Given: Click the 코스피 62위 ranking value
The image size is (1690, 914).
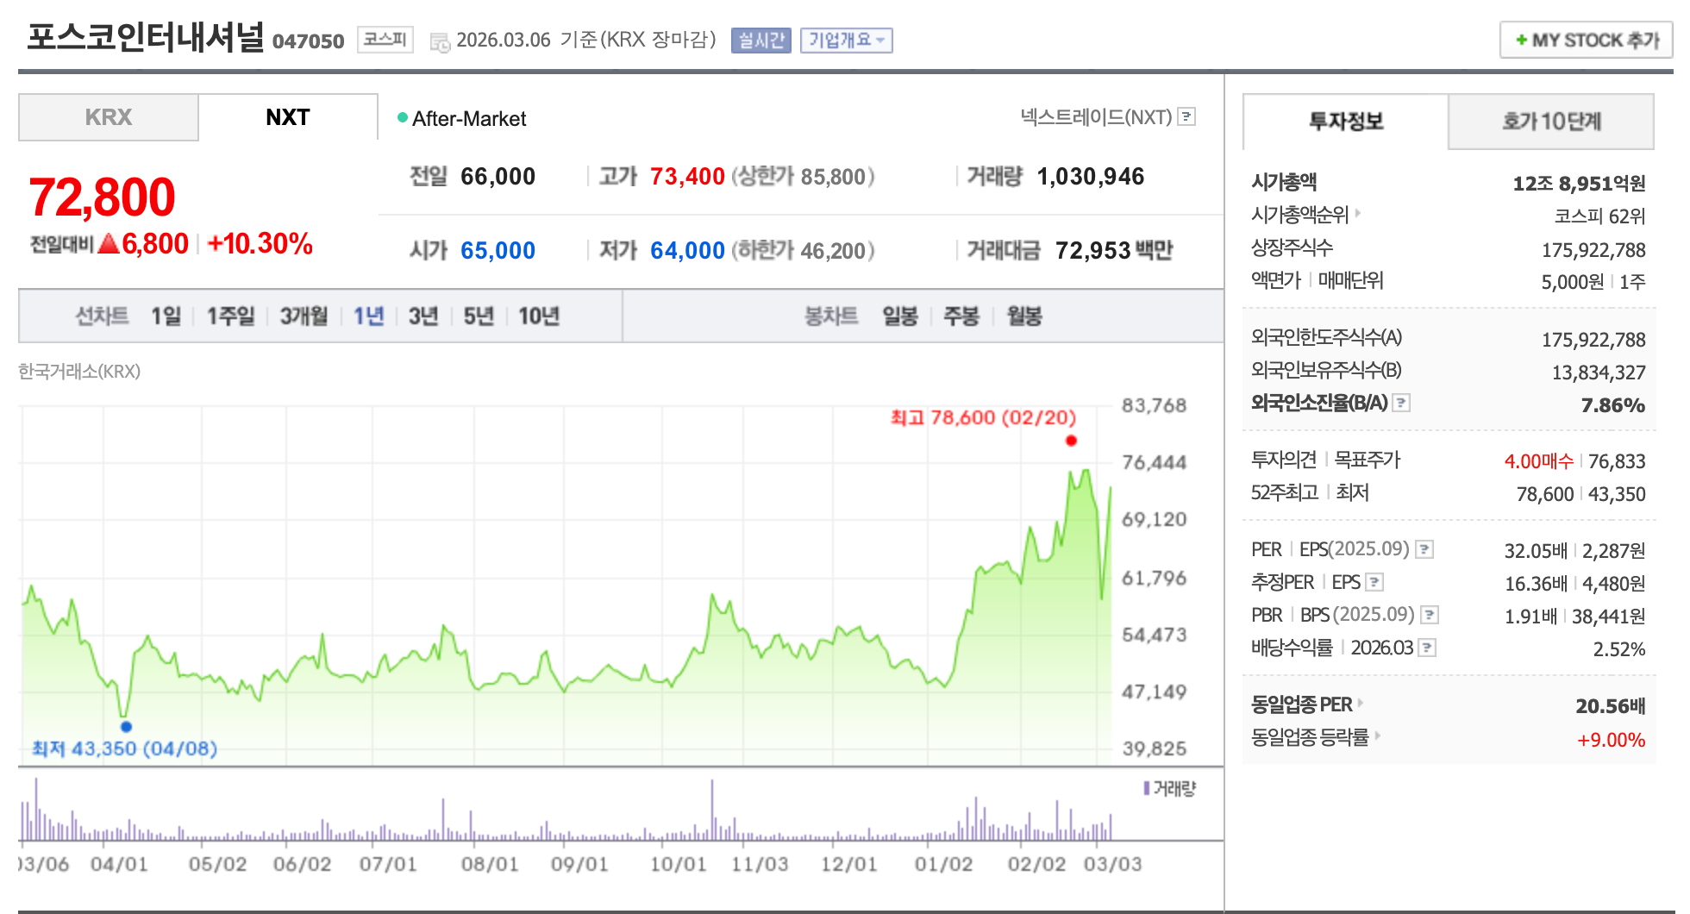Looking at the screenshot, I should pos(1599,216).
